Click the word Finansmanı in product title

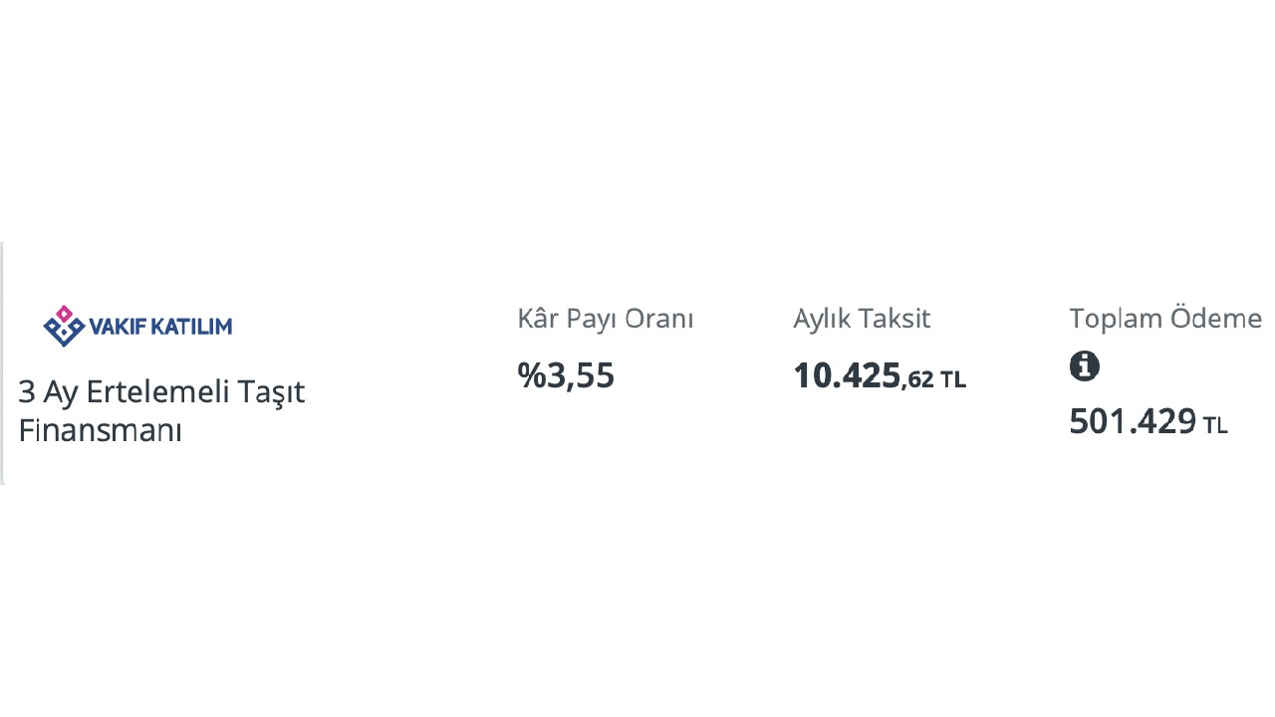coord(100,431)
